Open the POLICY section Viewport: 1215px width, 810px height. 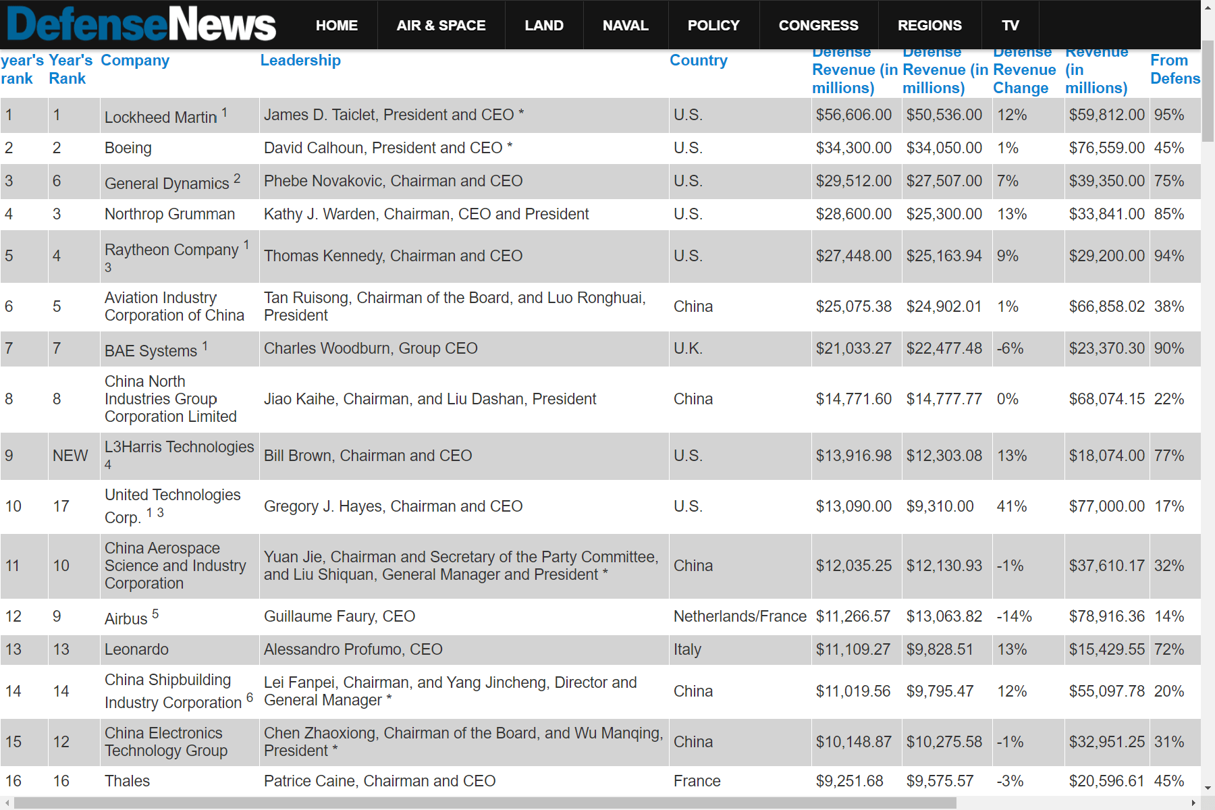pyautogui.click(x=713, y=25)
